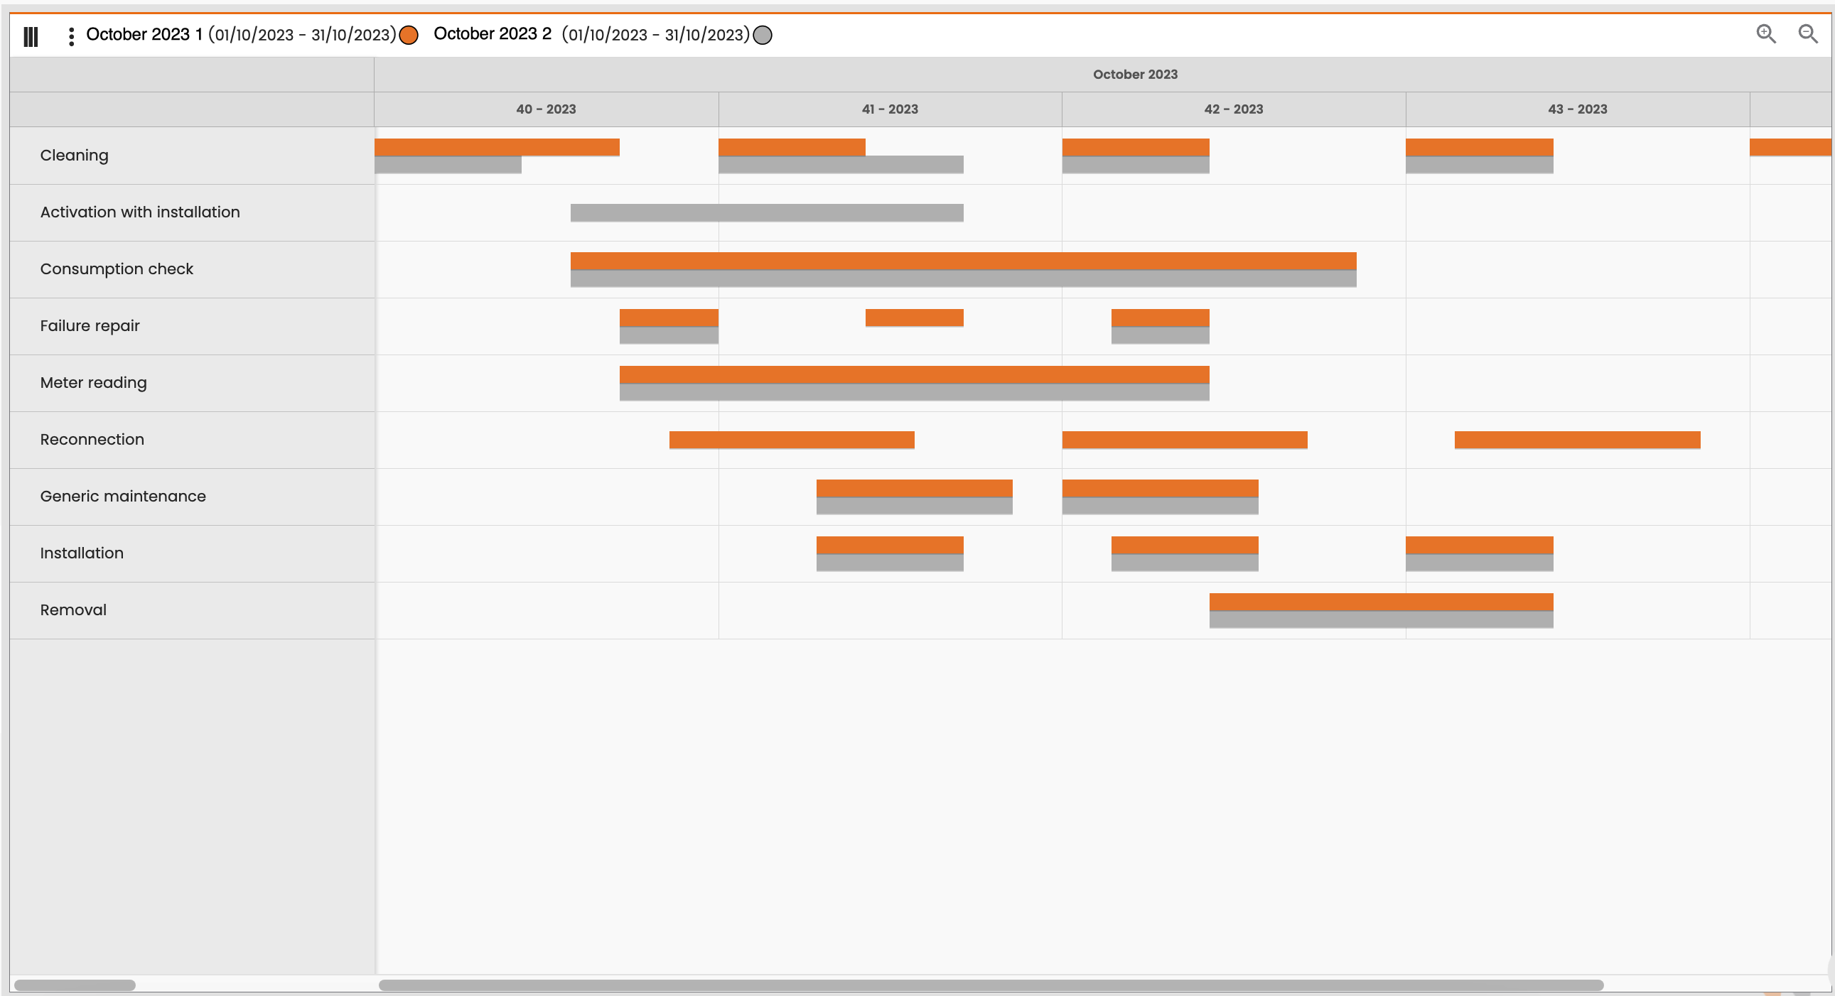The image size is (1835, 996).
Task: Click Cleaning gray bar in week 43
Action: pos(1480,164)
